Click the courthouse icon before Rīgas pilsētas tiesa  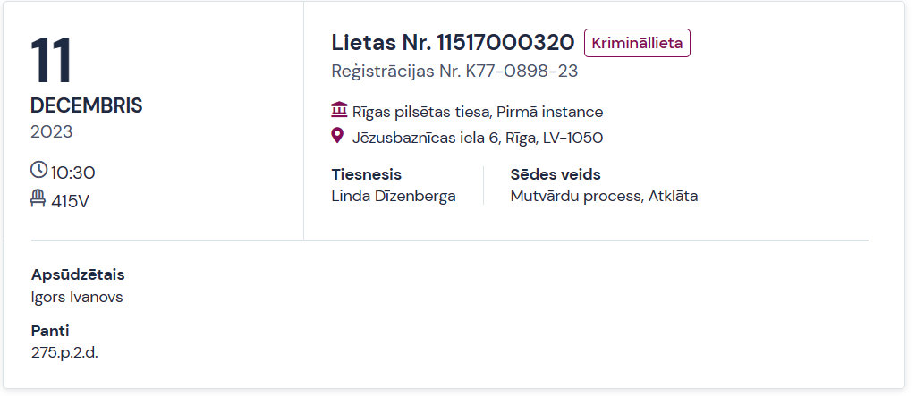click(x=339, y=109)
